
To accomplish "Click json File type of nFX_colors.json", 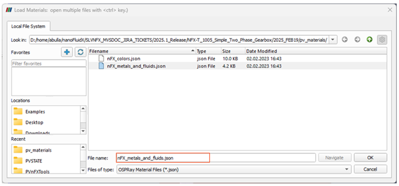I will (206, 59).
